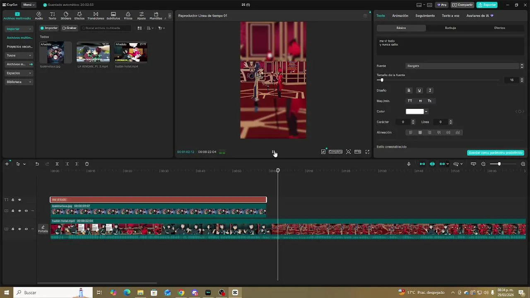The height and width of the screenshot is (298, 530).
Task: Open the Stickers panel
Action: pyautogui.click(x=66, y=16)
